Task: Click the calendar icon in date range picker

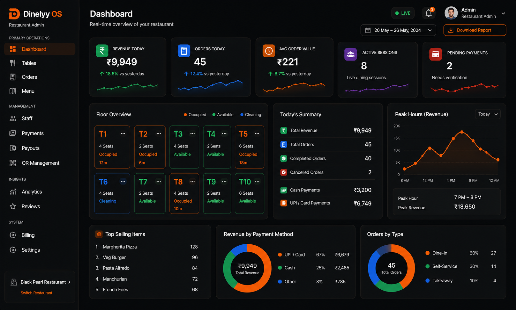Action: (368, 30)
